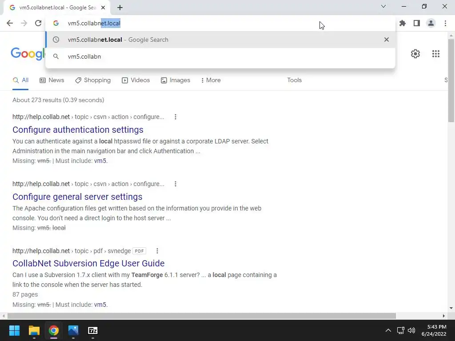Click the volume speaker tray icon
Screen dimensions: 455x341
click(411, 330)
